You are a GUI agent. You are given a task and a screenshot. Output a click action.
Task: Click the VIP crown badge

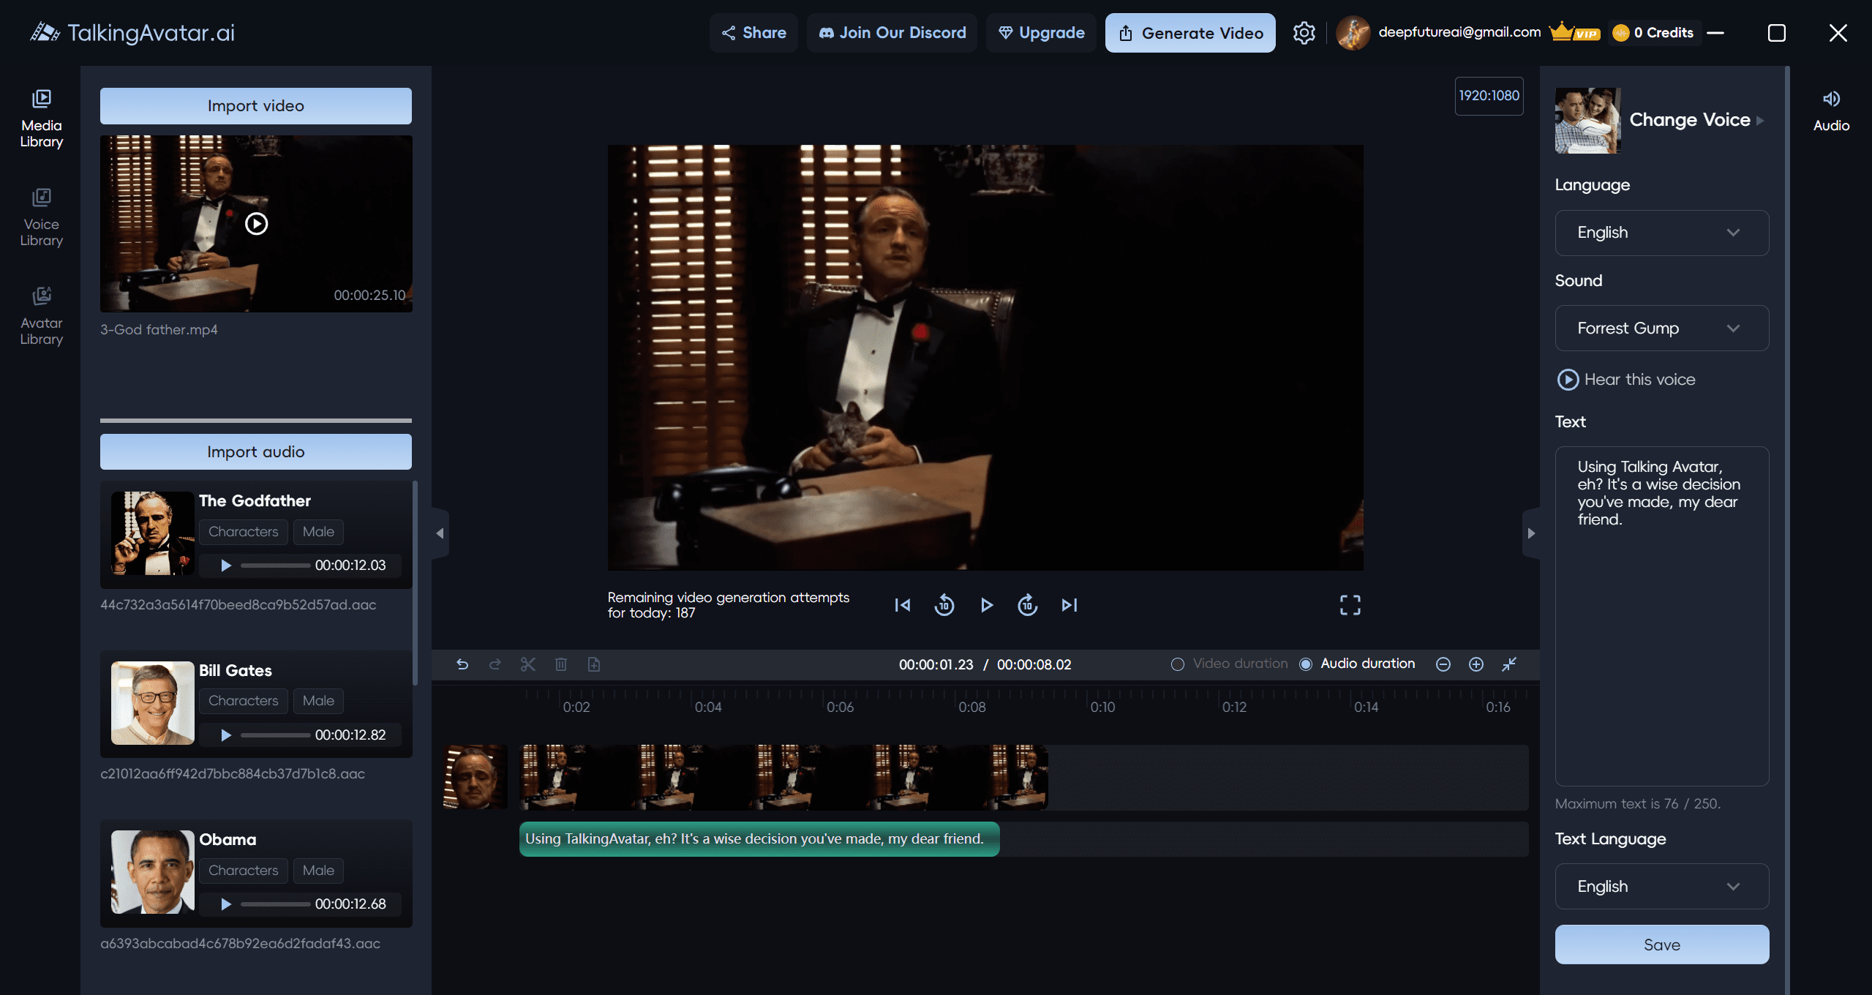(x=1574, y=32)
